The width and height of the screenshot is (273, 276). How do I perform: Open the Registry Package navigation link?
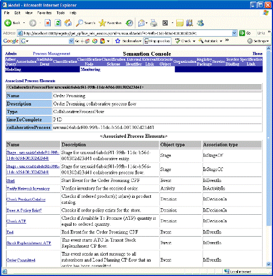[204, 62]
